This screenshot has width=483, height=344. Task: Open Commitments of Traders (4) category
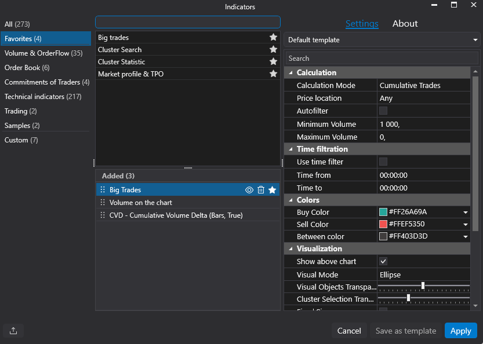pyautogui.click(x=47, y=82)
